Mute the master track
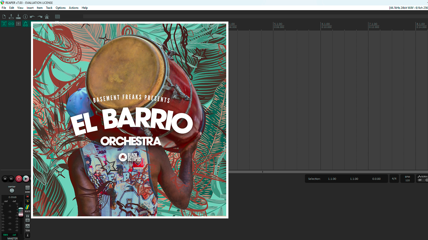 (28, 197)
